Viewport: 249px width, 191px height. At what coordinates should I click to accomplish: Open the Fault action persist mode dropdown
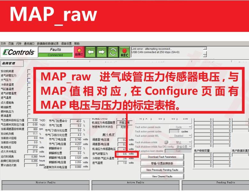181,127
